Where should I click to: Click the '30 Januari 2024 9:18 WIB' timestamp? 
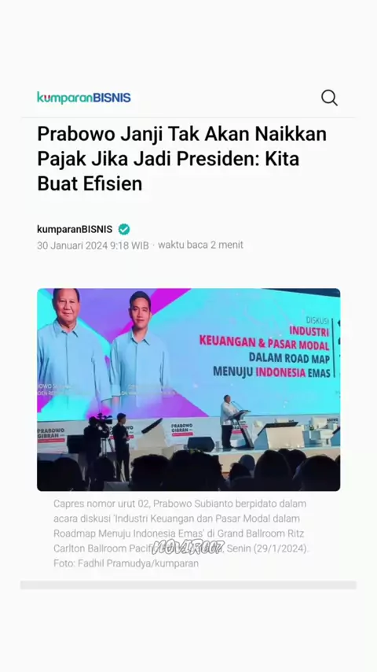[93, 246]
